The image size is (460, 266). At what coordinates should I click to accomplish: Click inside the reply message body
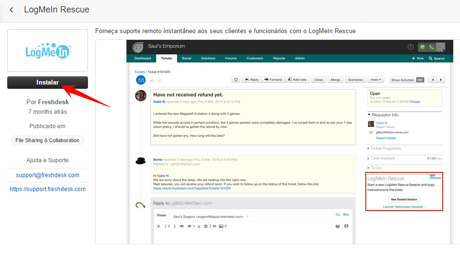253,237
